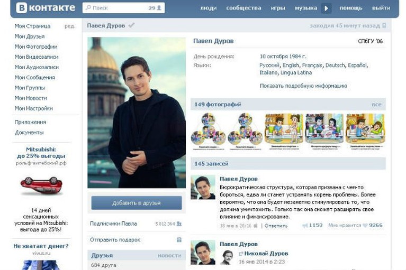Expand Показать подробную информацию
The width and height of the screenshot is (406, 270).
[303, 86]
